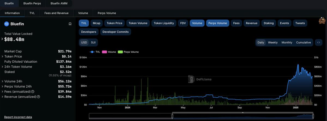This screenshot has width=327, height=121.
Task: Select USD denomination
Action: (84, 43)
